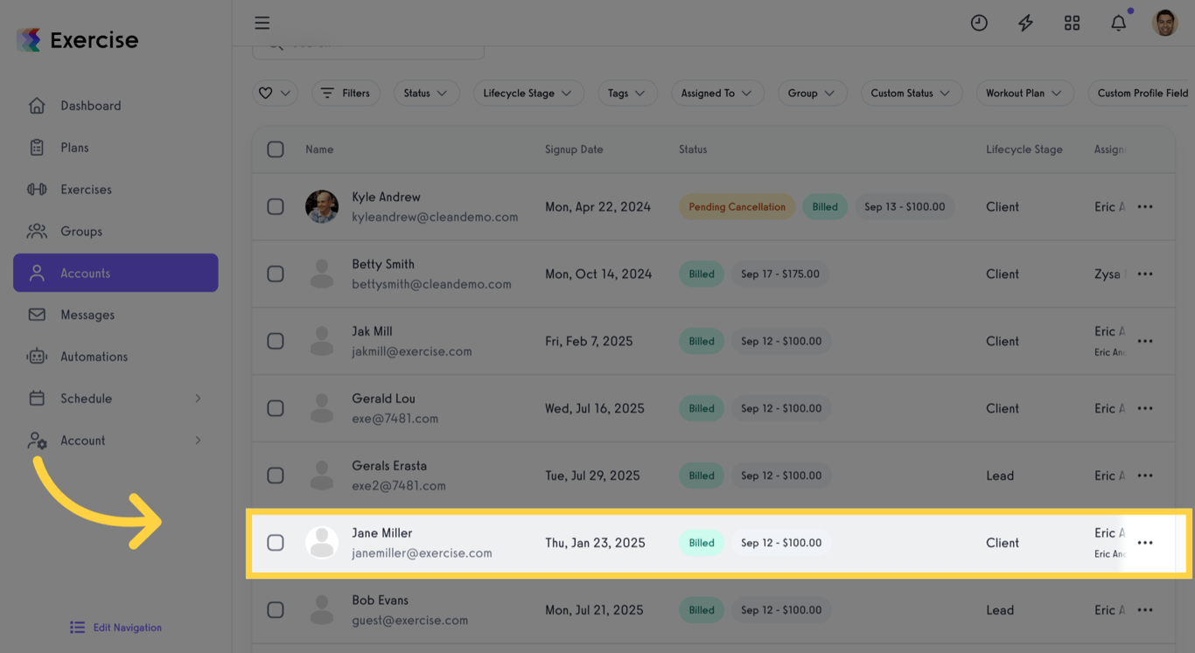Open the Dashboard from the sidebar
This screenshot has height=653, width=1195.
90,105
